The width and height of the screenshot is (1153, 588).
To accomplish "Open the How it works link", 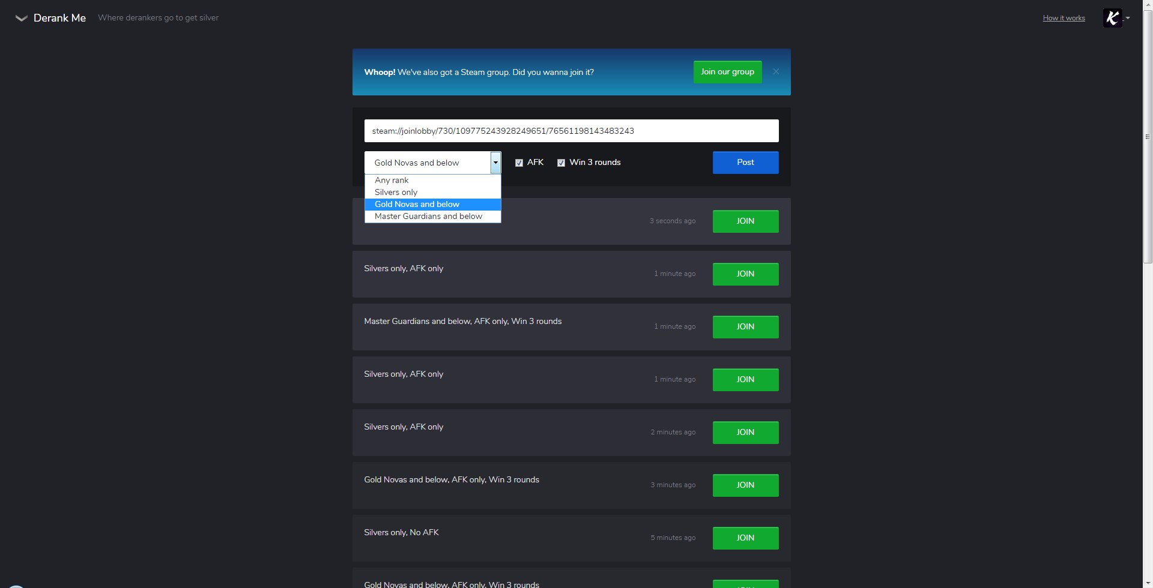I will click(x=1064, y=18).
